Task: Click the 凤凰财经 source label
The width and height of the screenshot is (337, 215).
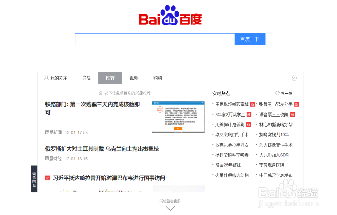Action: pyautogui.click(x=53, y=159)
